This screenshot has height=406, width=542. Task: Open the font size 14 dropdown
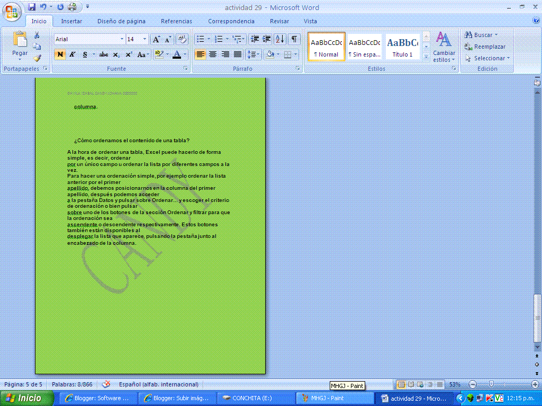pyautogui.click(x=144, y=39)
